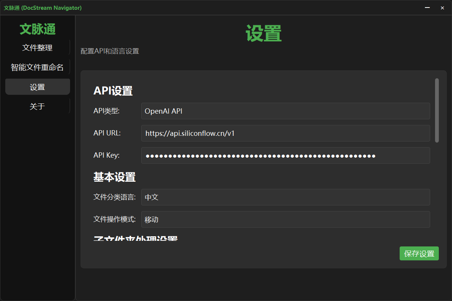
Task: Click the settings panel vertical scrollbar
Action: point(437,110)
